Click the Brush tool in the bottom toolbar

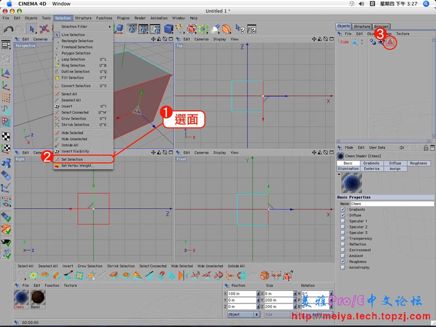[69, 275]
